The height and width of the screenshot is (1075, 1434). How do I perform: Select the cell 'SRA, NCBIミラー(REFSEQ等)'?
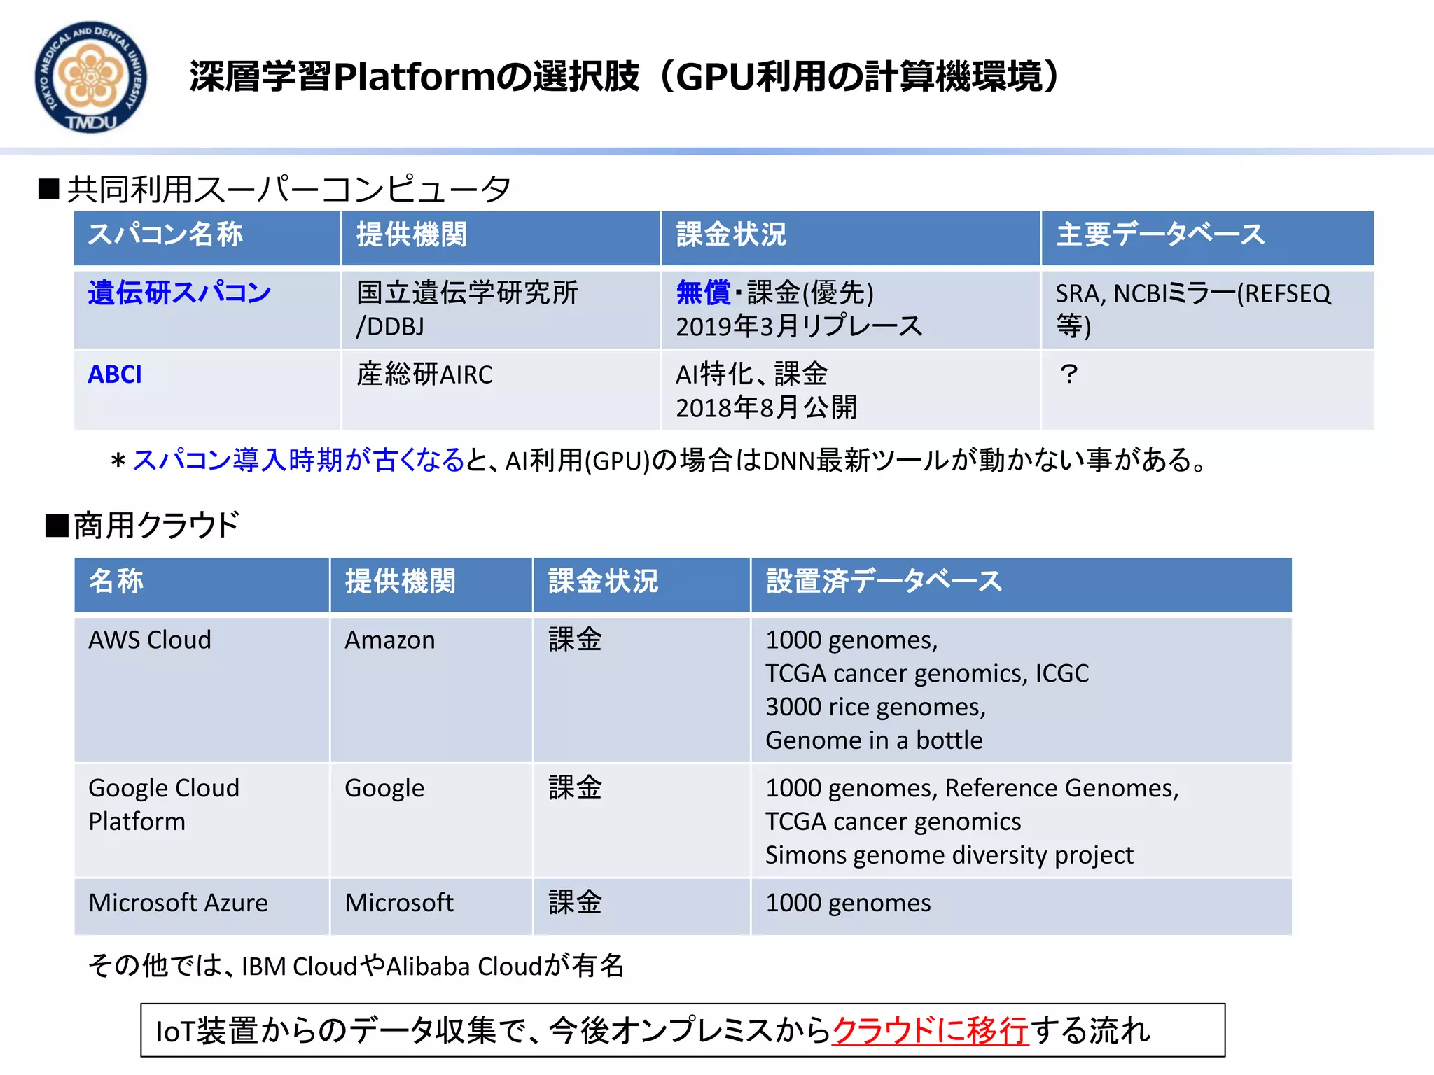[1208, 309]
